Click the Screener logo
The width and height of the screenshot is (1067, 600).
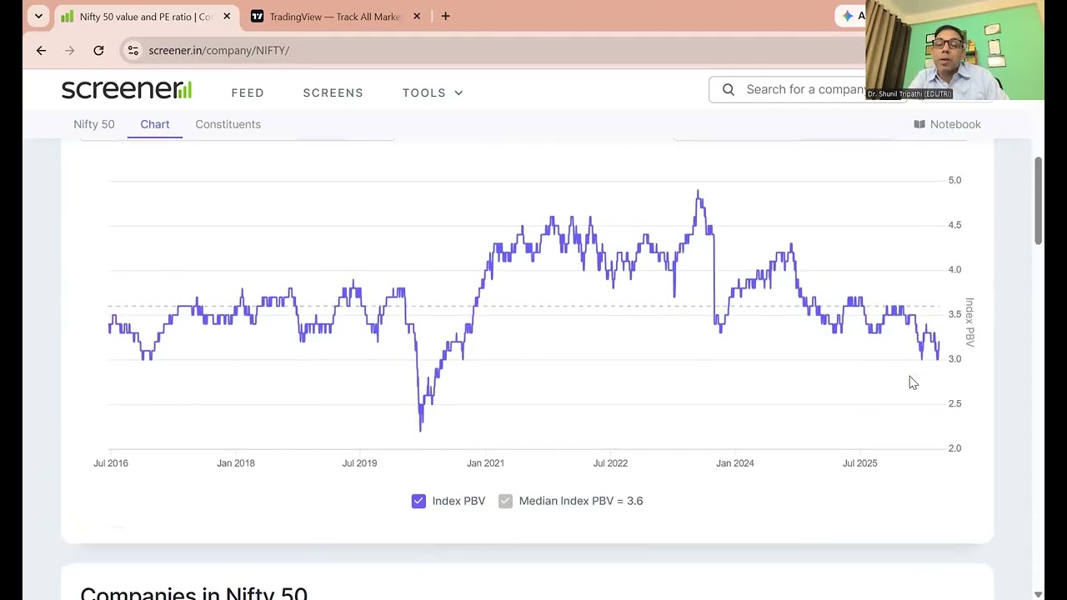coord(127,89)
